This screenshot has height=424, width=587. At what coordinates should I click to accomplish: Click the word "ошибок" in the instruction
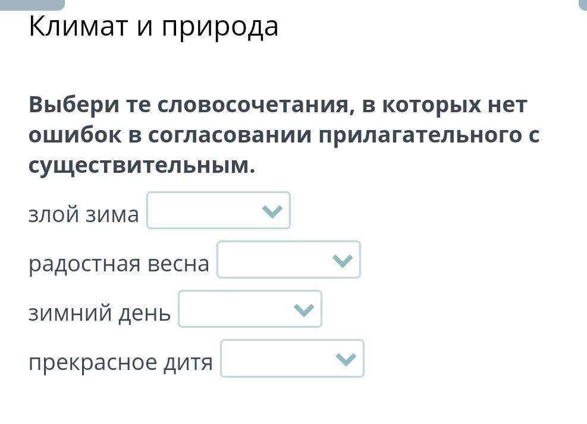(74, 135)
